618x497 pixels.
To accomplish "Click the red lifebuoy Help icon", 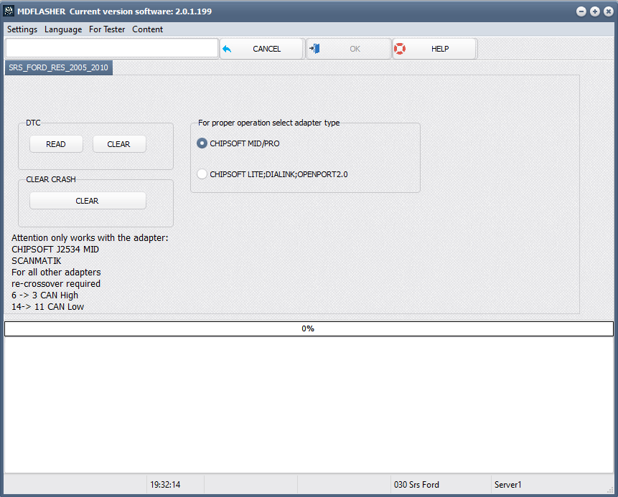I will click(400, 49).
